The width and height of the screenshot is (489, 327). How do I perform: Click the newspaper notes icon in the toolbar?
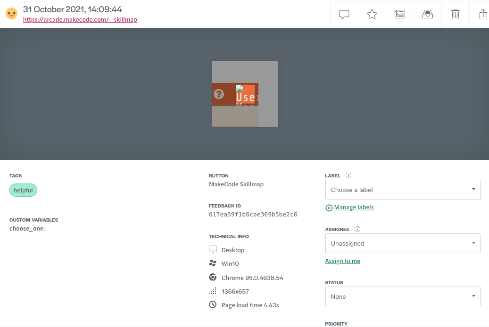[x=399, y=14]
